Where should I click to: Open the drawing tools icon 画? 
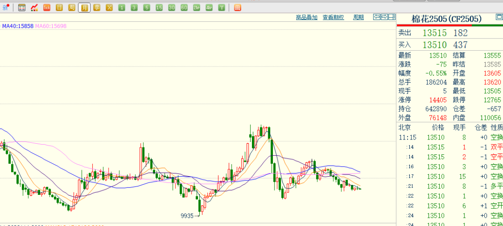coord(237,7)
